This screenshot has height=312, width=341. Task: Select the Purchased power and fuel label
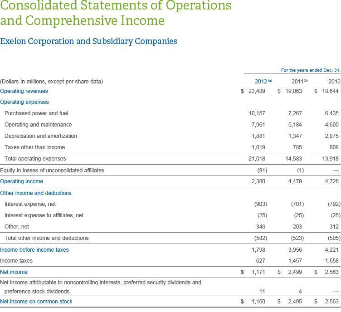[x=36, y=113]
